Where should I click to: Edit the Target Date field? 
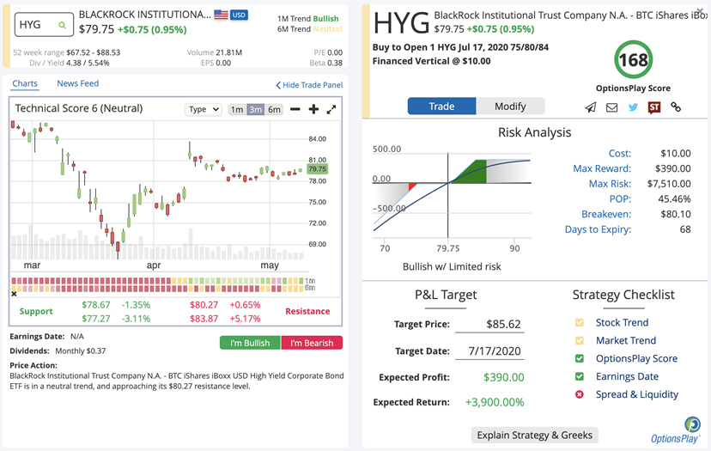(489, 350)
